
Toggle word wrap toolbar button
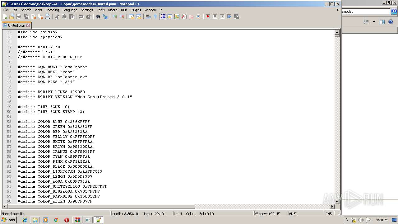148,16
